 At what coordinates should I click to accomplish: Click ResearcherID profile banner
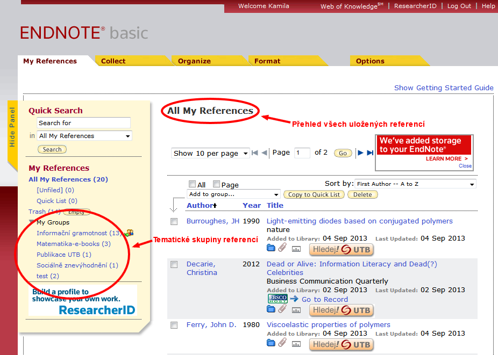pyautogui.click(x=83, y=301)
